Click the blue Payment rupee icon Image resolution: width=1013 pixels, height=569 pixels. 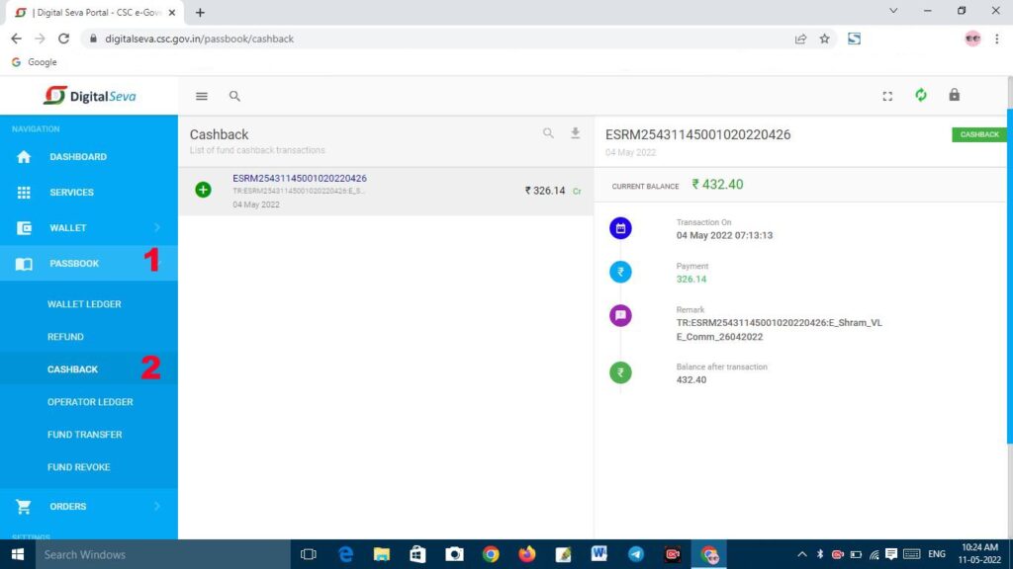620,272
